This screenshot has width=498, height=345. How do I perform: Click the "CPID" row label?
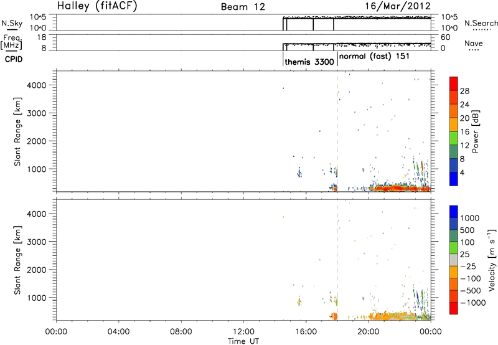coord(14,59)
